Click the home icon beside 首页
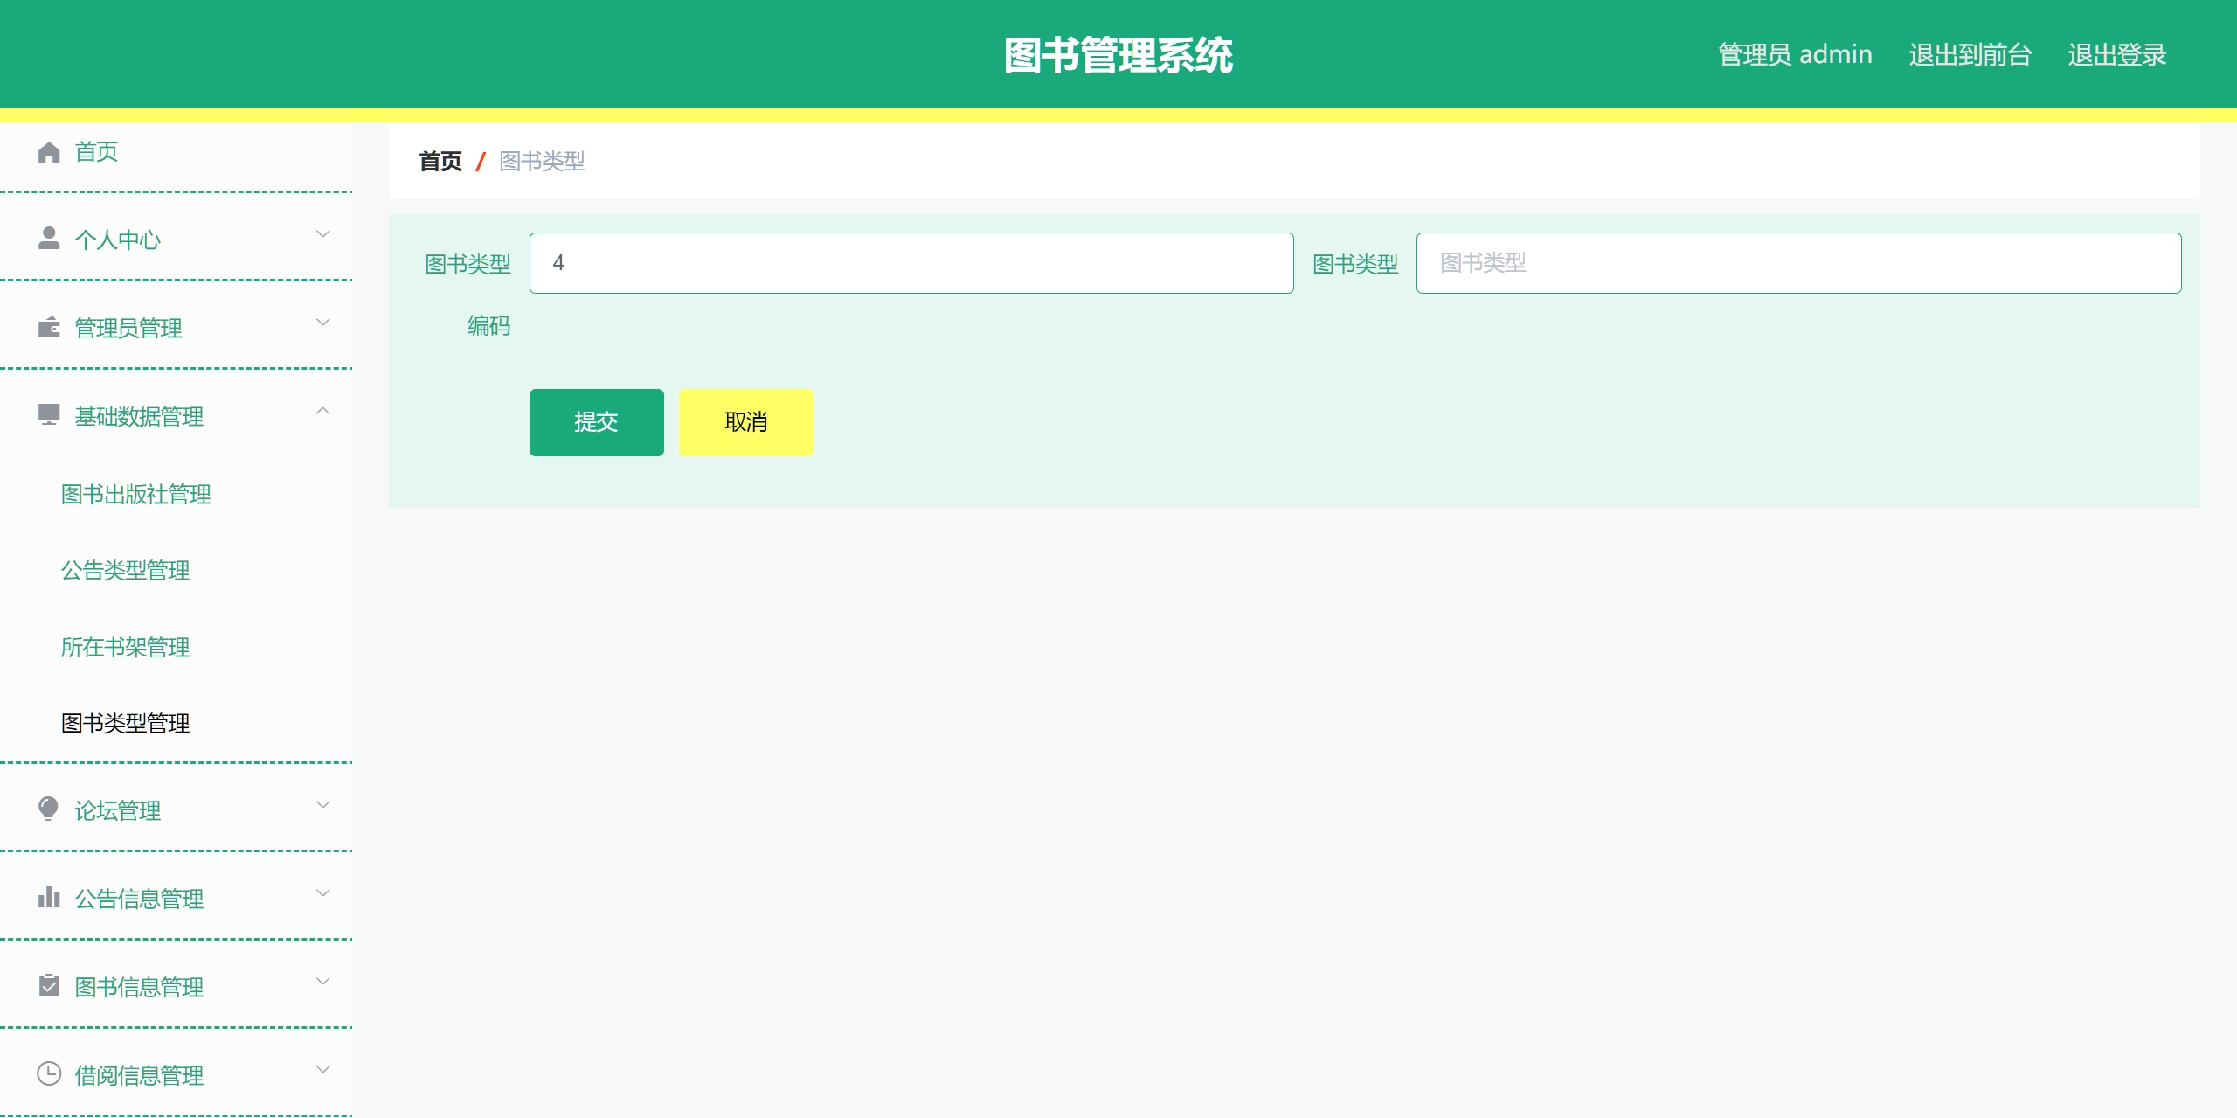2237x1118 pixels. point(49,152)
